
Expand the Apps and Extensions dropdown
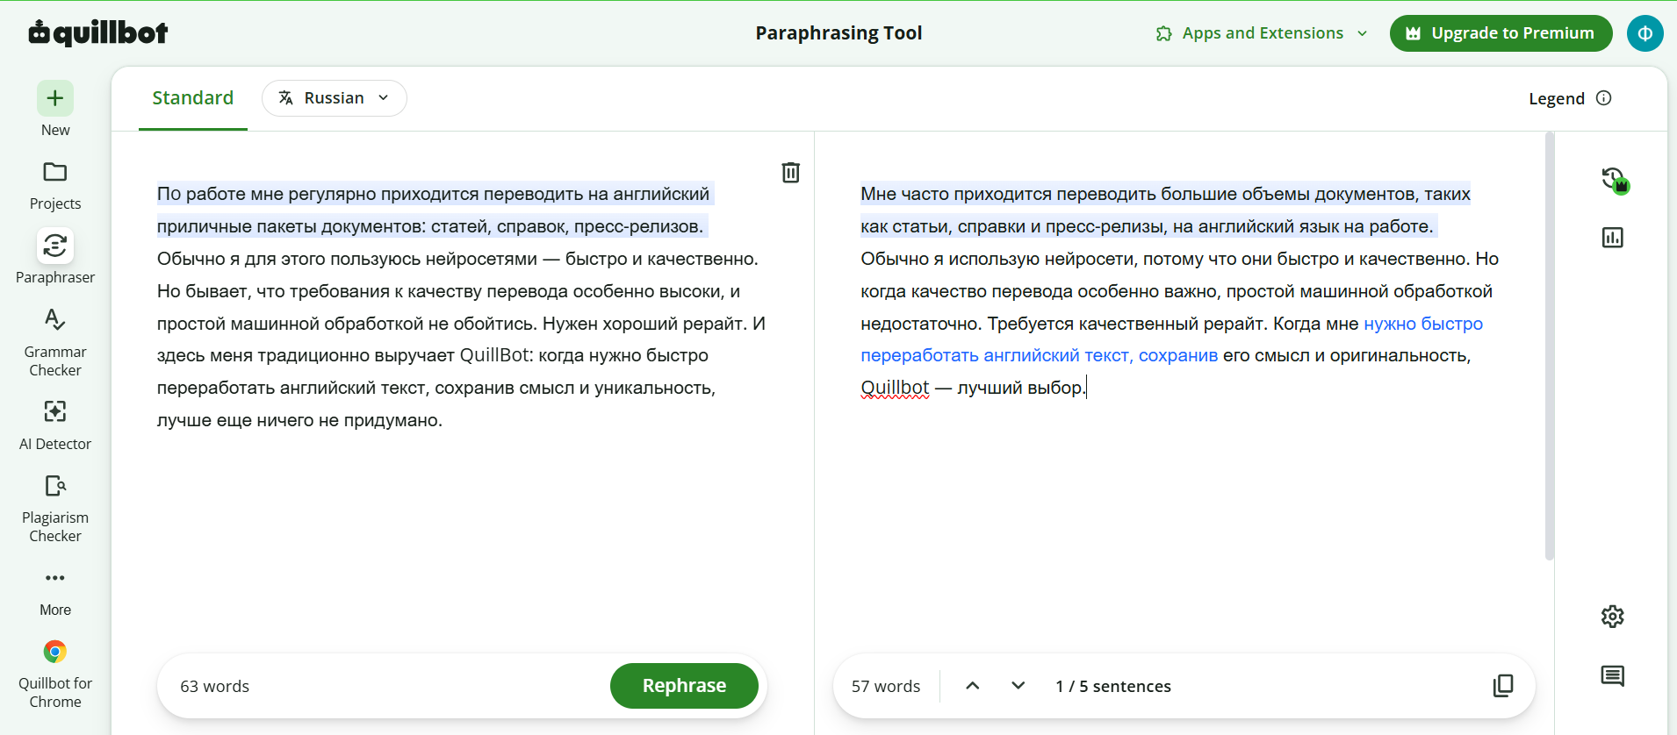click(x=1363, y=33)
